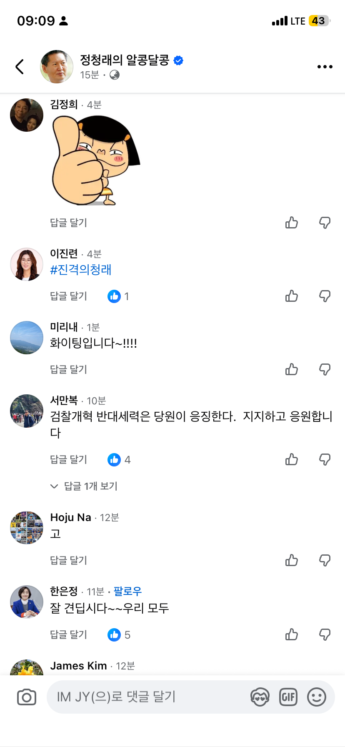View reactions on 서만복's comment showing 4
345x747 pixels.
tap(119, 459)
